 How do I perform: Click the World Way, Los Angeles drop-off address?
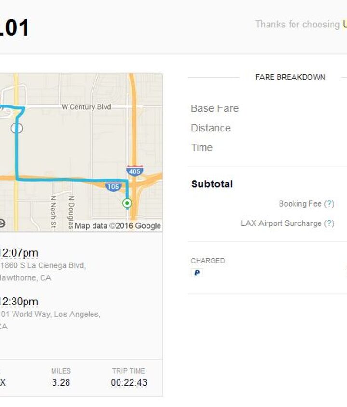50,314
